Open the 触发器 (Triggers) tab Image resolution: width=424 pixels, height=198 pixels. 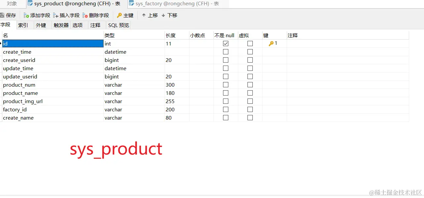pos(61,25)
